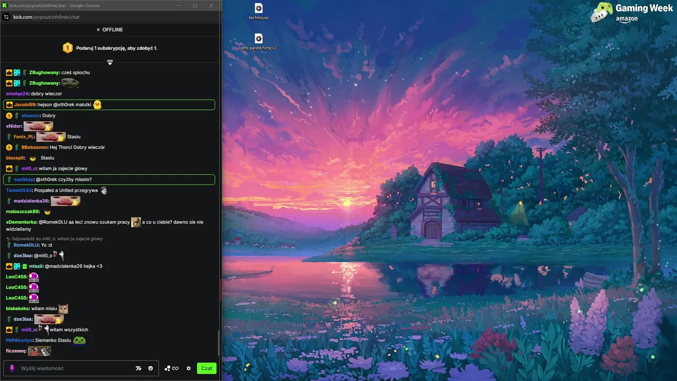677x381 pixels.
Task: Click the chat scrollbar thumb
Action: (x=218, y=344)
